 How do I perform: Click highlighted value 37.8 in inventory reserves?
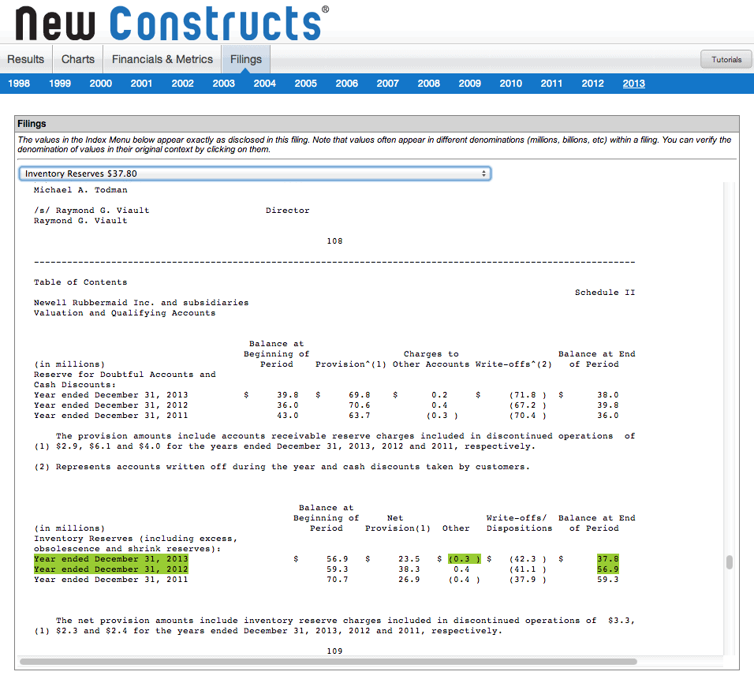[608, 559]
